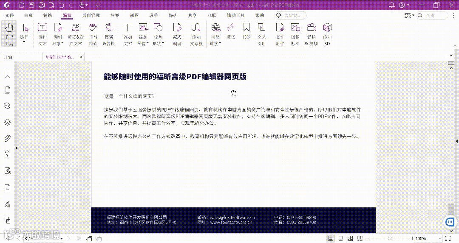Click the Print icon in quick access bar
459x243 pixels.
click(x=42, y=5)
